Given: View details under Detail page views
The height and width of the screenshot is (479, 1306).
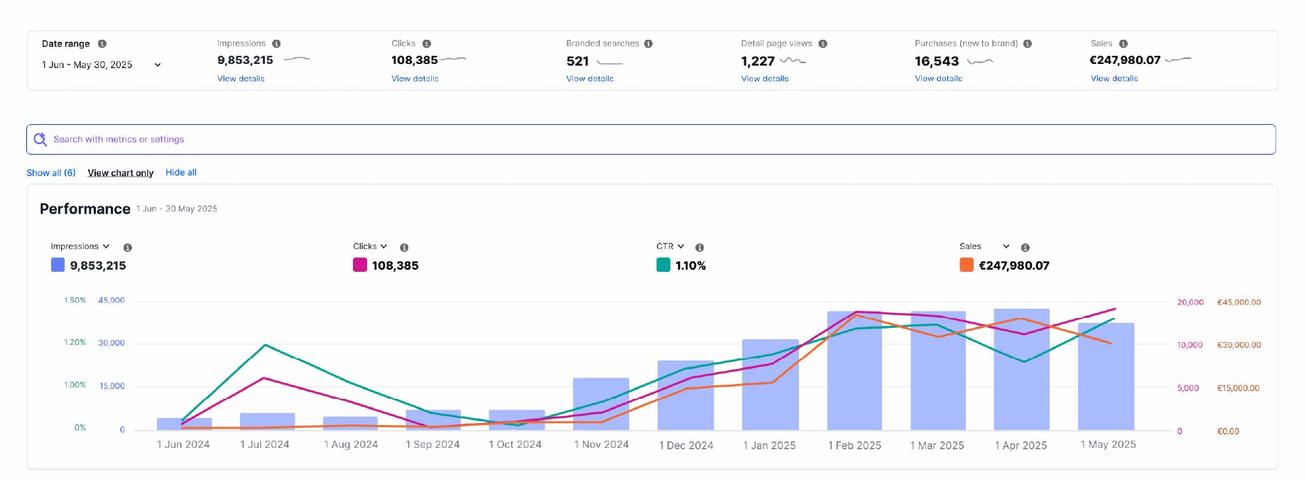Looking at the screenshot, I should point(765,79).
